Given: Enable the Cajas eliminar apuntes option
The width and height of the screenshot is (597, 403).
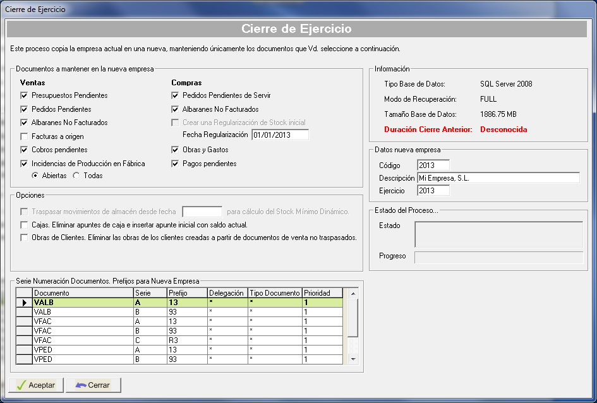Looking at the screenshot, I should [25, 225].
